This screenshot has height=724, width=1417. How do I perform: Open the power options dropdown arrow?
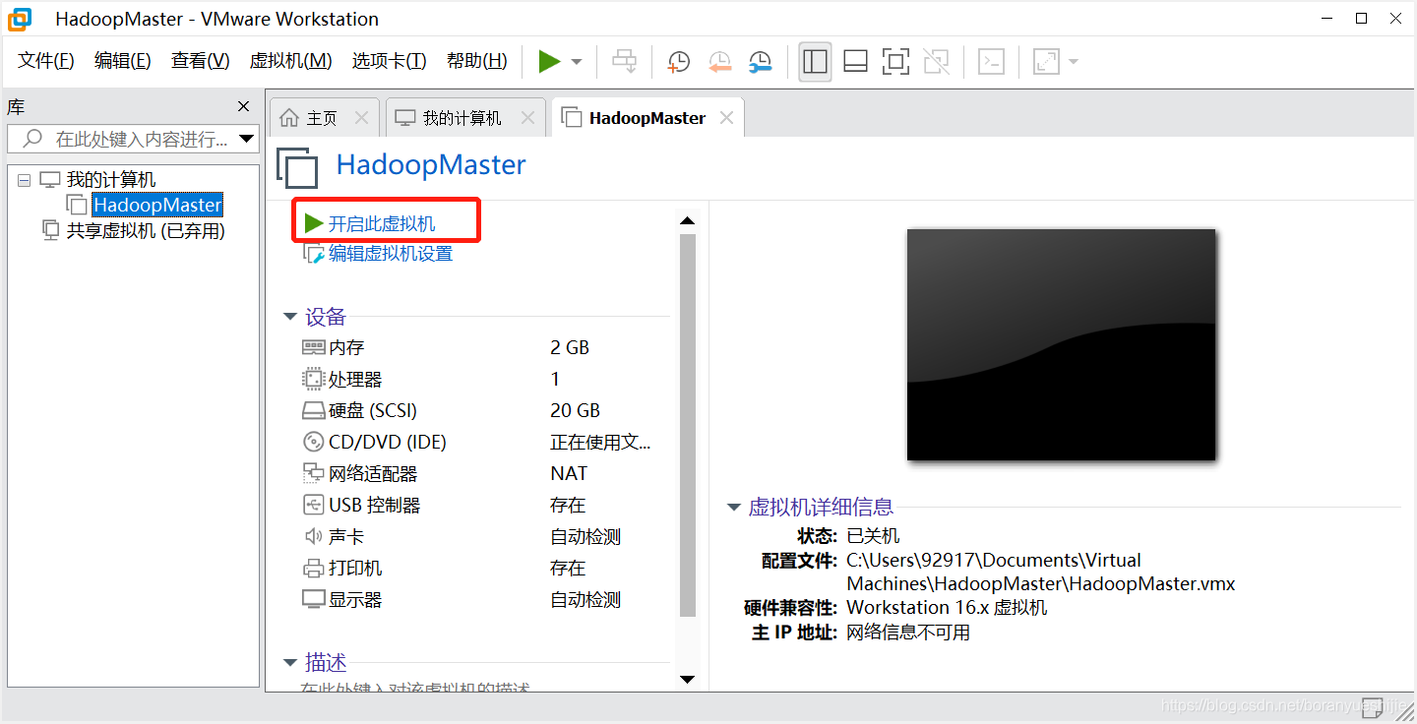point(577,62)
